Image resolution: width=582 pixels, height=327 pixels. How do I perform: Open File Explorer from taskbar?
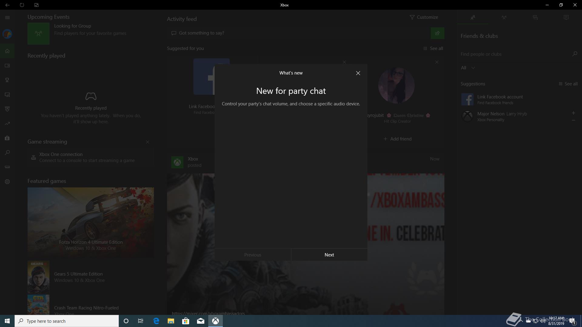coord(171,321)
